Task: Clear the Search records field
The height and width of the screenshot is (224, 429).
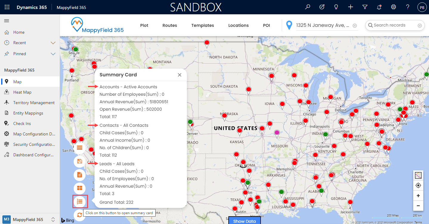Action: (420, 26)
